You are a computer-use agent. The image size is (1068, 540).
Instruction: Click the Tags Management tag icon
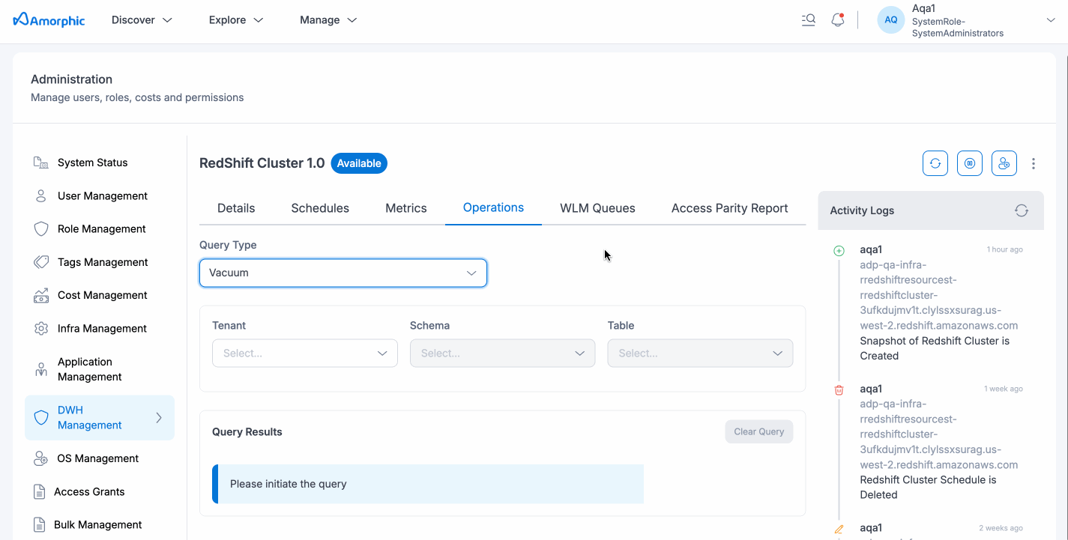41,262
